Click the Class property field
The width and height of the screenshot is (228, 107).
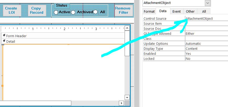[x=206, y=39]
